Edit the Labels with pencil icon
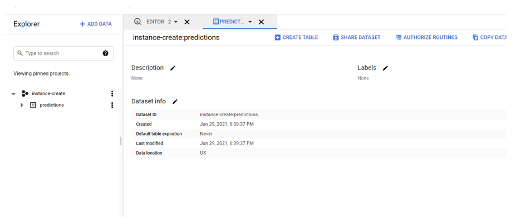Screen dimensions: 521x224 (x=385, y=68)
